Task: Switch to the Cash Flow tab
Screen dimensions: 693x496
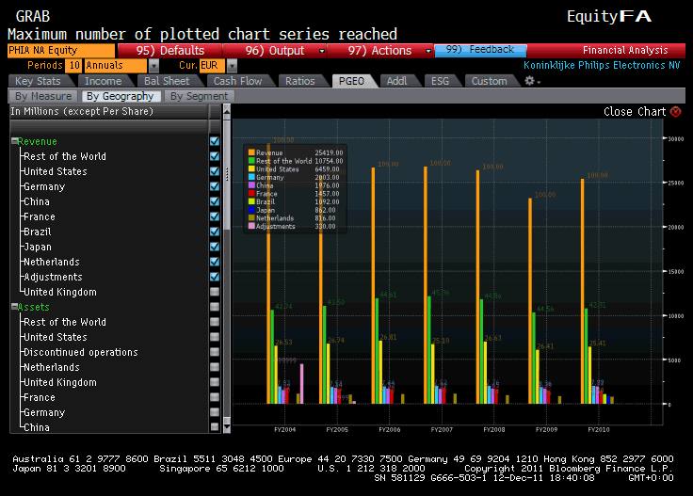Action: coord(237,81)
